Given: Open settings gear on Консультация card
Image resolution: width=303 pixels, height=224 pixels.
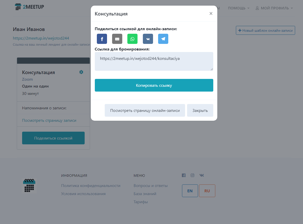Looking at the screenshot, I should coord(81,72).
